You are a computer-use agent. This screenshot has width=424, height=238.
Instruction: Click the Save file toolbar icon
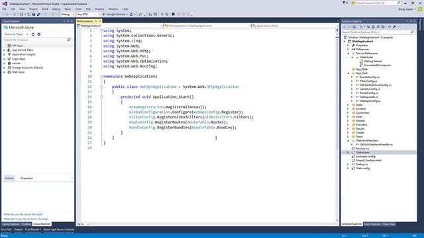click(34, 15)
